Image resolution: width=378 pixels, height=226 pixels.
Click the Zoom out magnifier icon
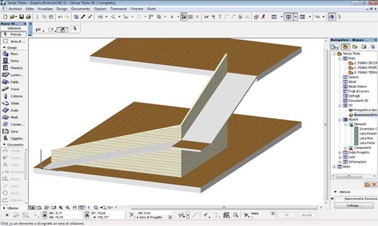tap(68, 208)
